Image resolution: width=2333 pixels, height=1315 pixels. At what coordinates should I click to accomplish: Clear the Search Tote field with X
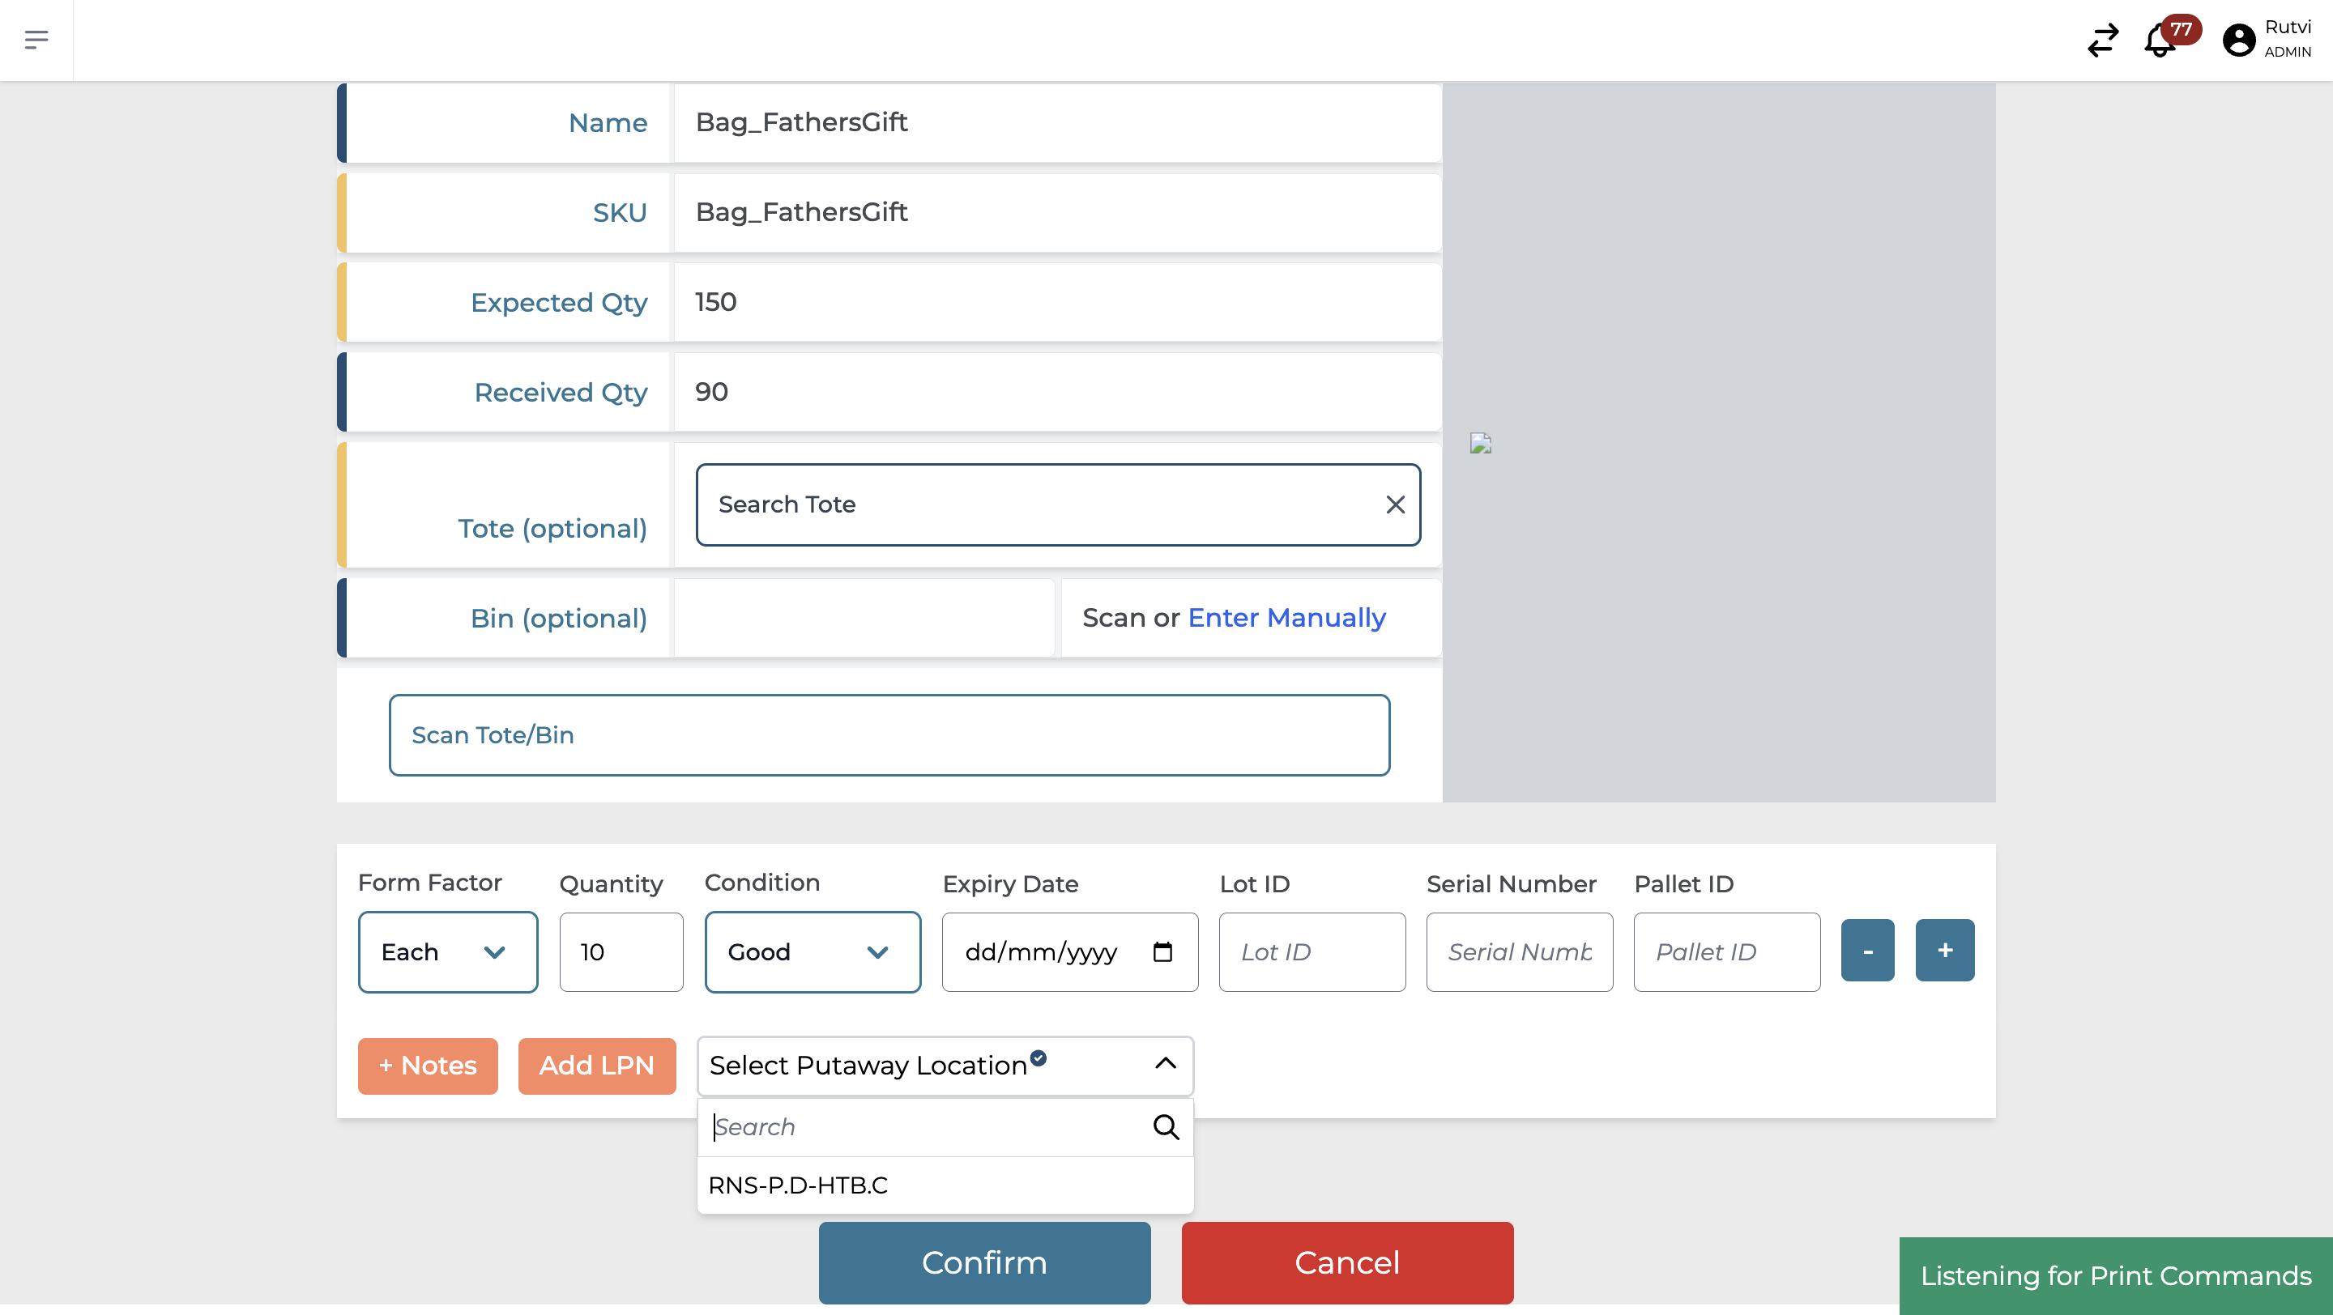(1395, 505)
